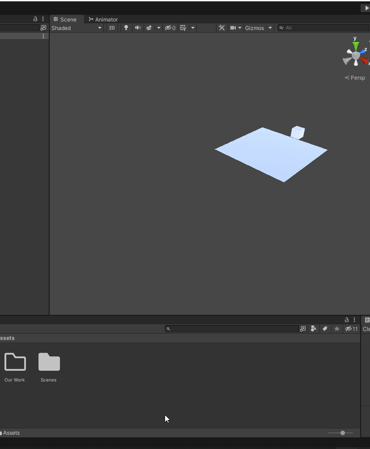This screenshot has width=370, height=449.
Task: Click the green Y axis cone of gizmo
Action: click(356, 46)
